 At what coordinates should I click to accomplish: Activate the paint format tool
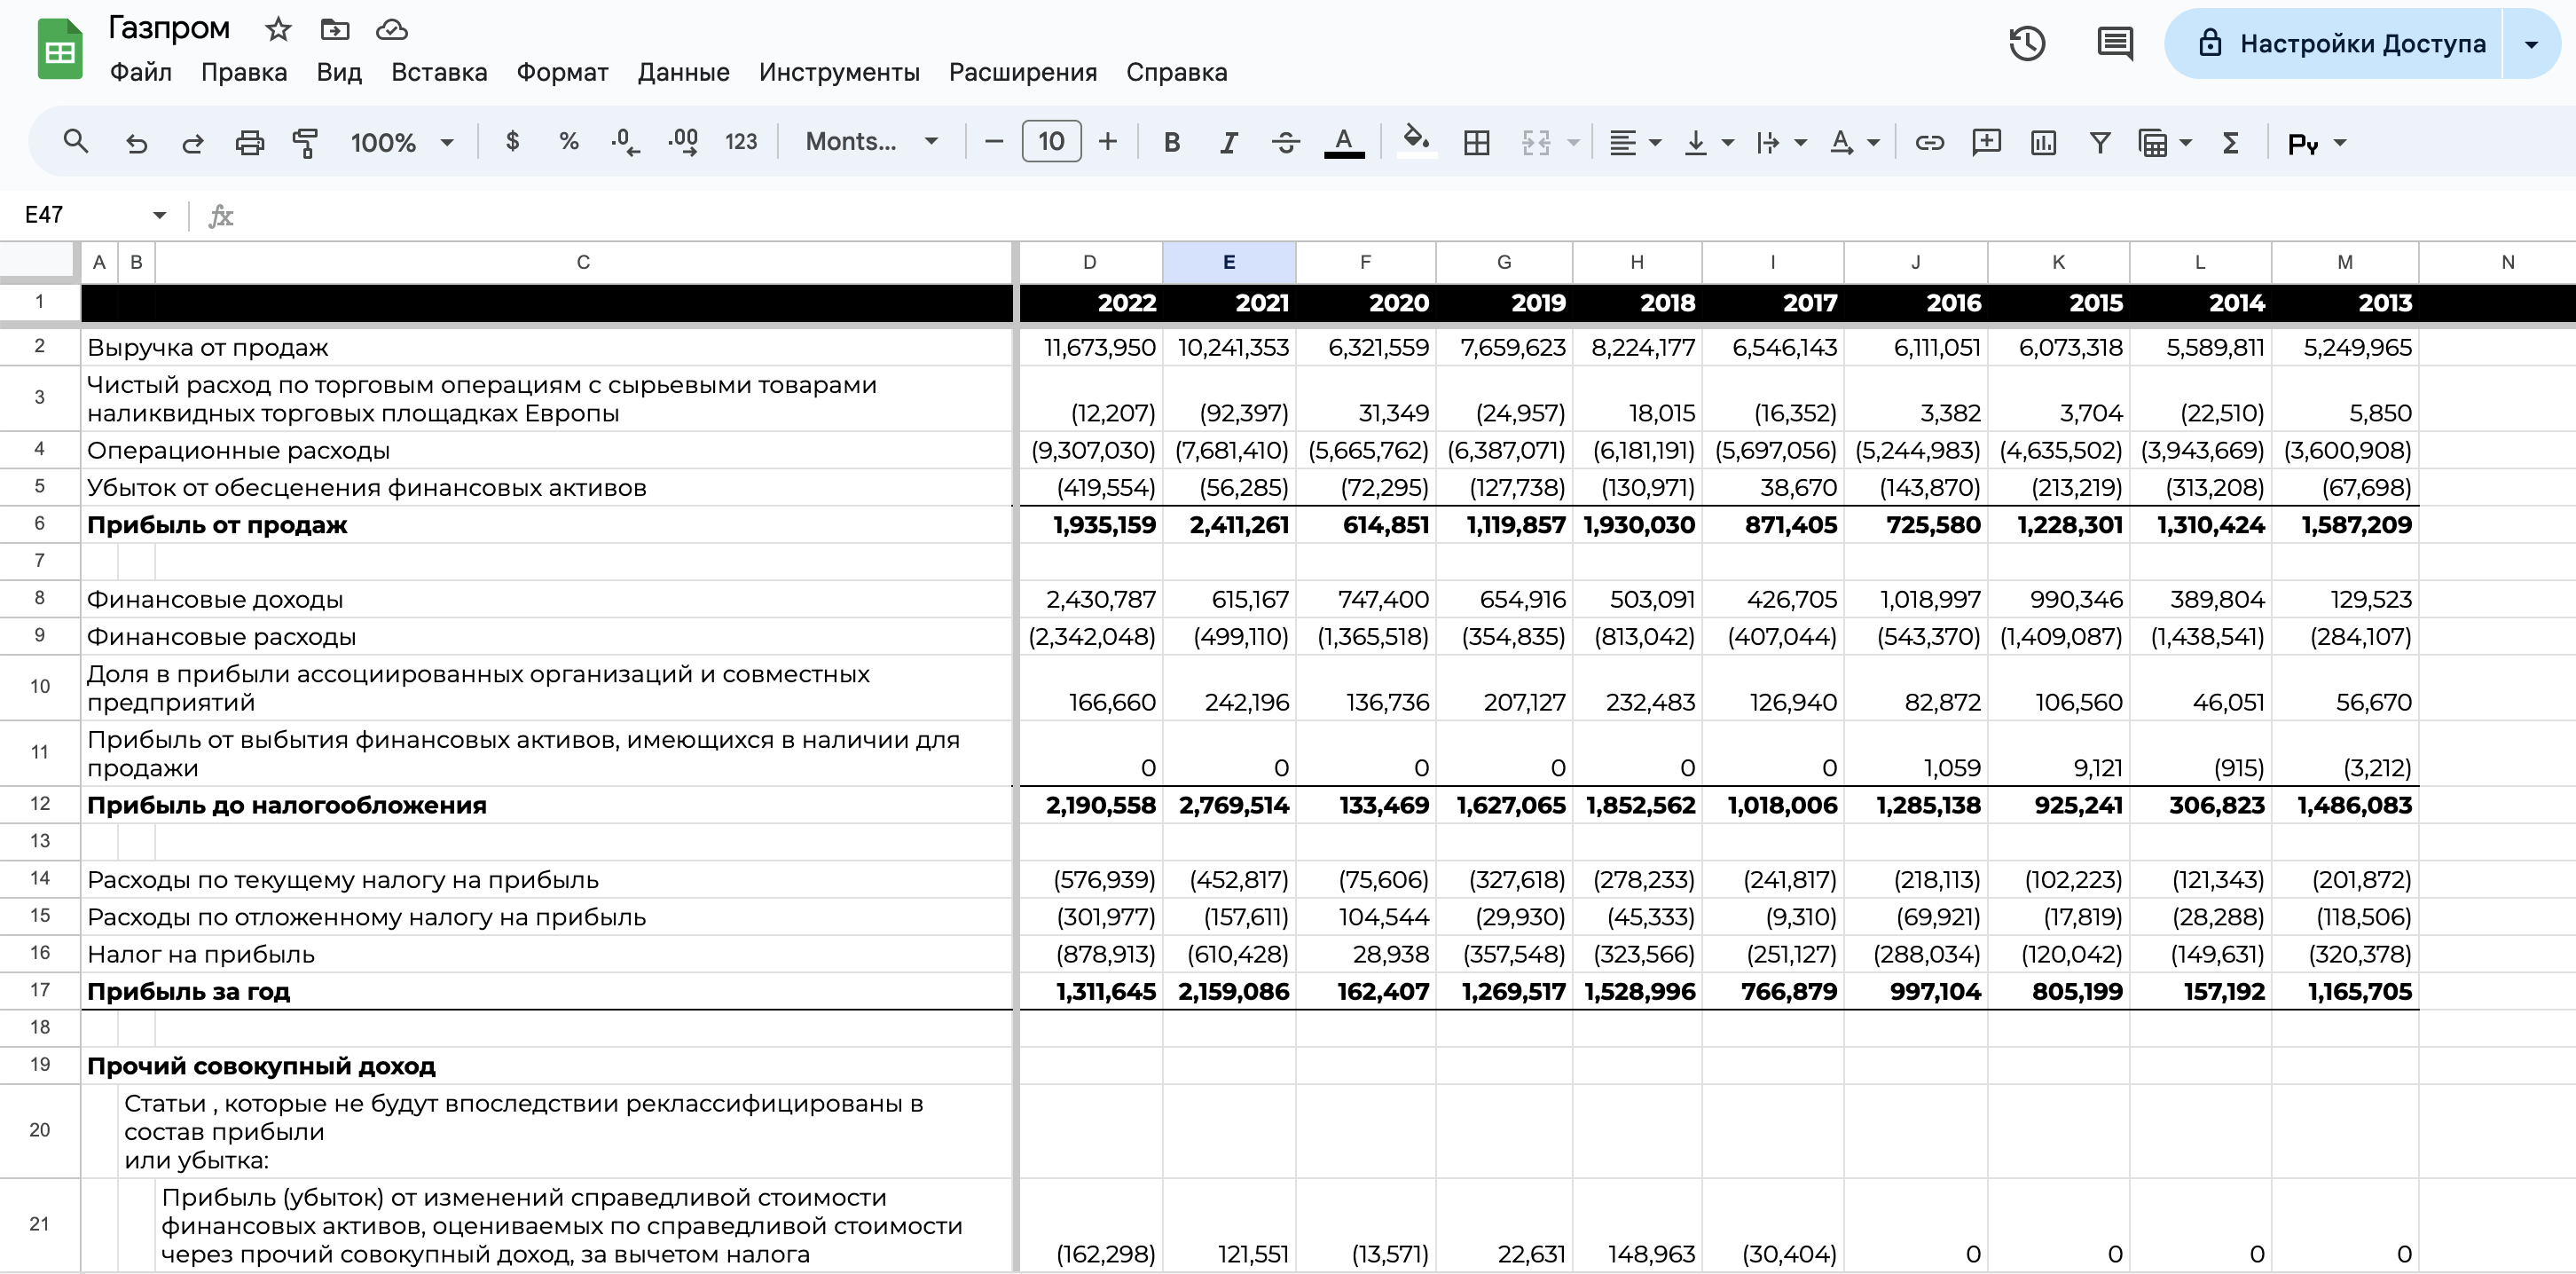(x=305, y=142)
